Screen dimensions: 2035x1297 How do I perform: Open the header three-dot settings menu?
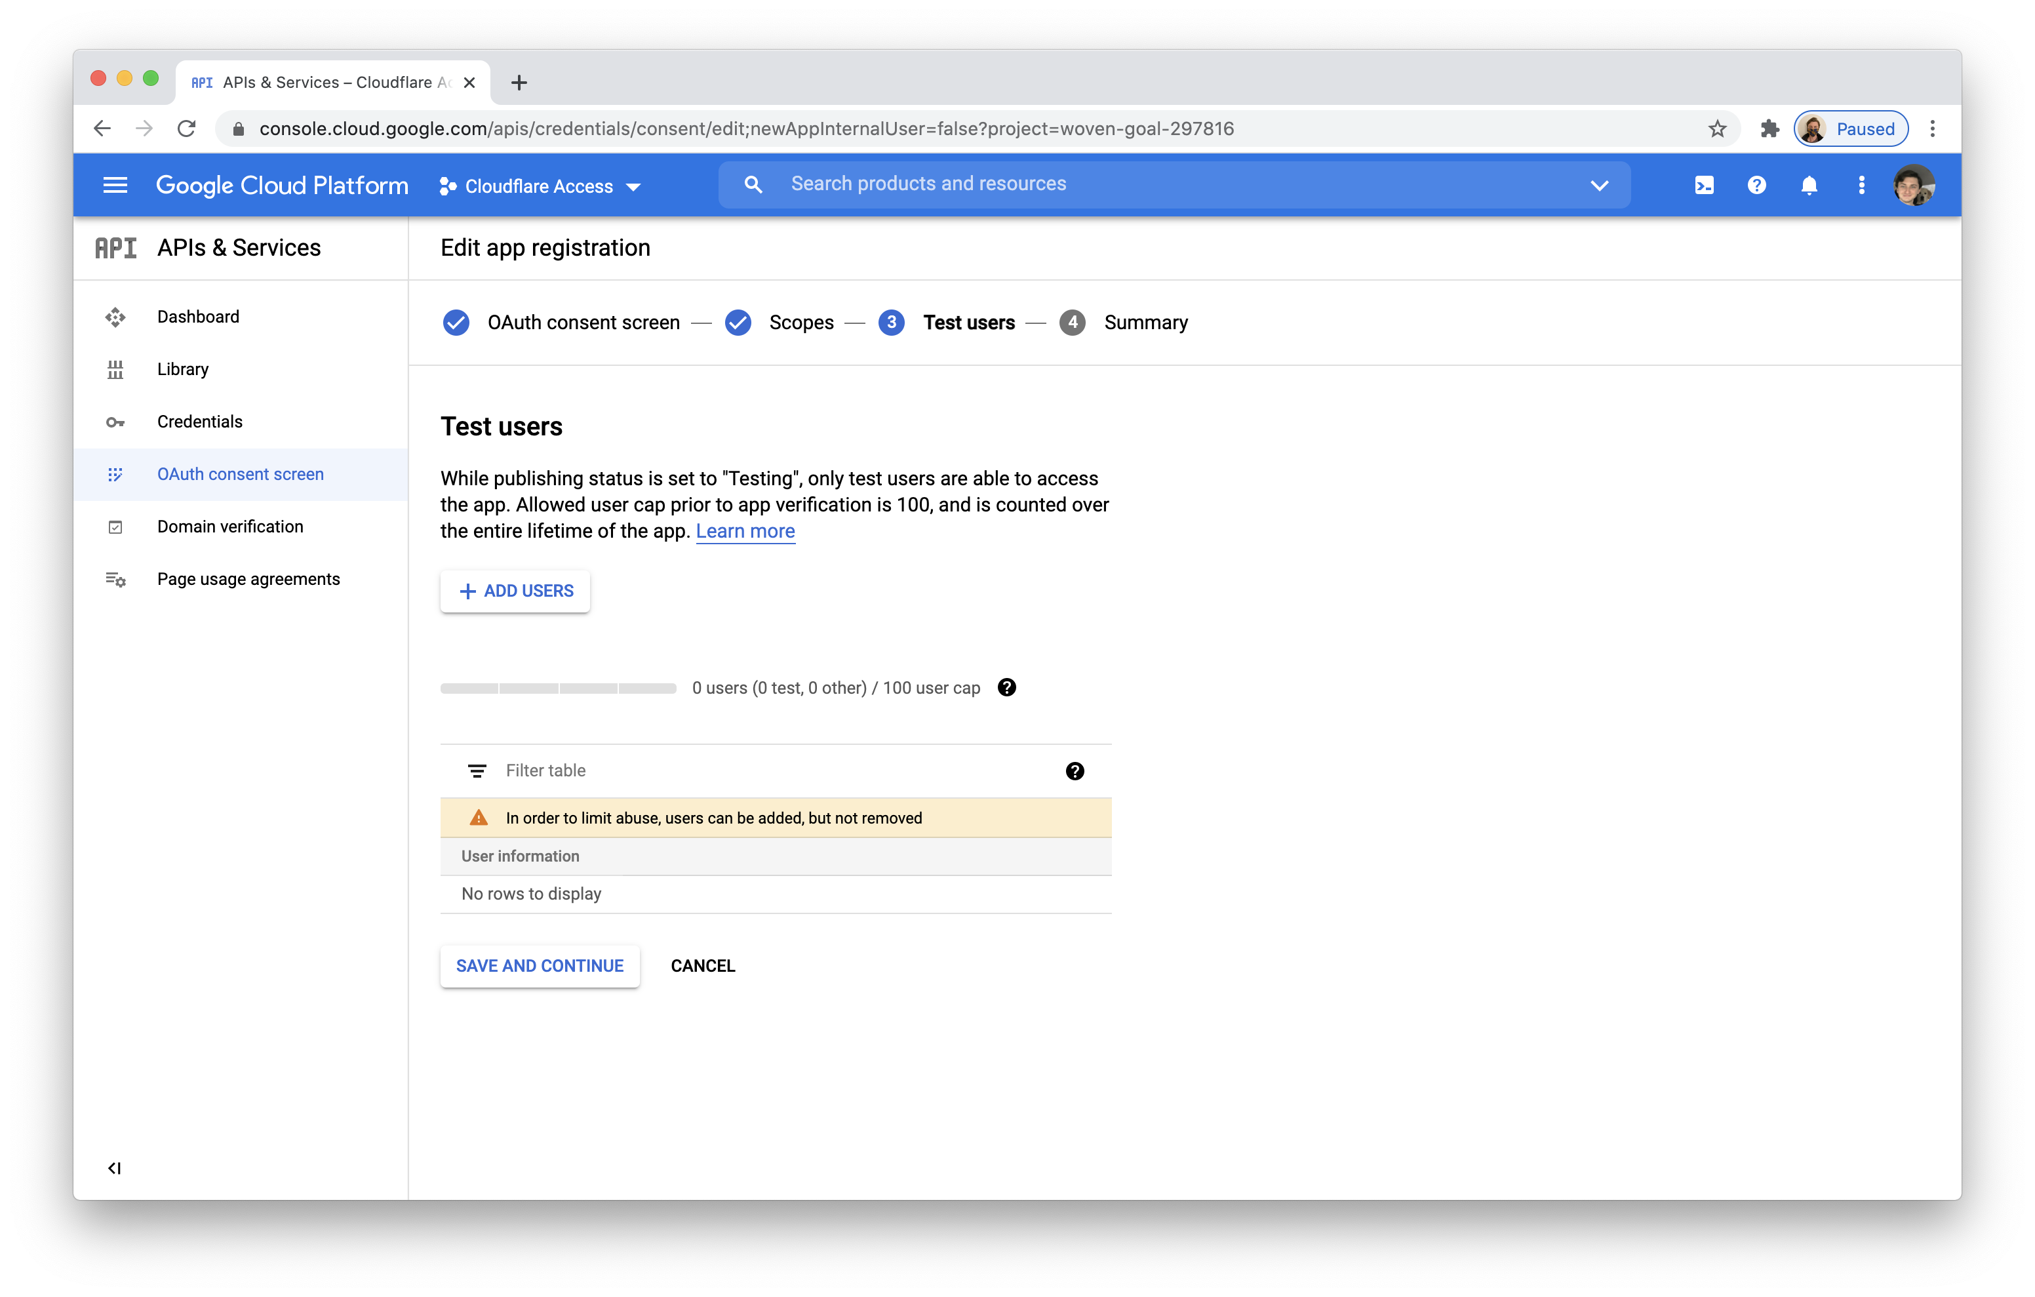point(1861,185)
